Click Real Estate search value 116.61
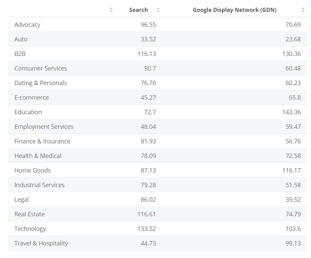311x258 pixels. pyautogui.click(x=147, y=214)
